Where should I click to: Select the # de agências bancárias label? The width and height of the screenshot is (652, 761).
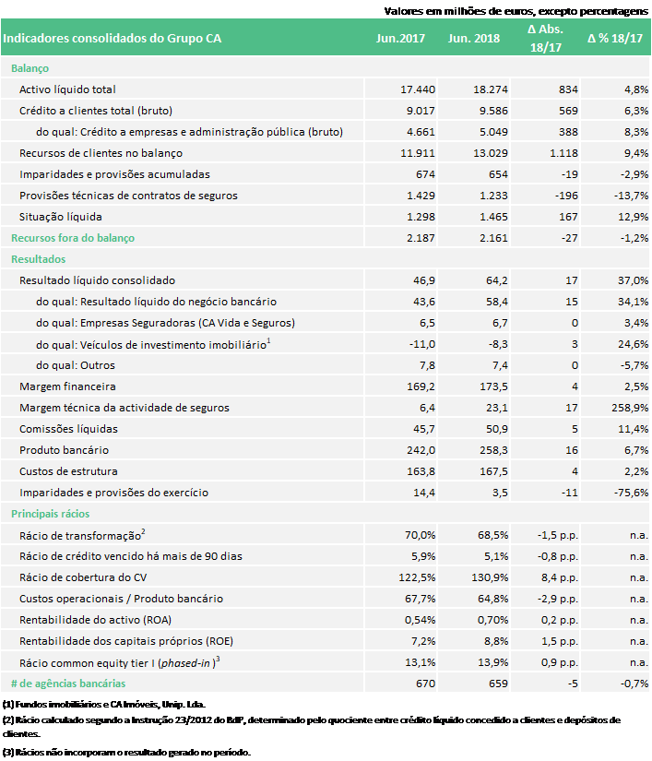coord(68,684)
